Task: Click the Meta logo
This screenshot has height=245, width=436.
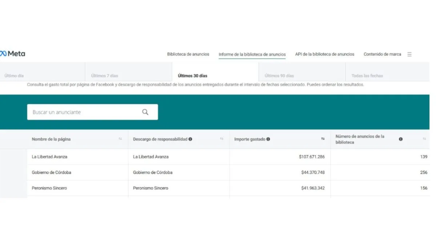Action: [13, 54]
